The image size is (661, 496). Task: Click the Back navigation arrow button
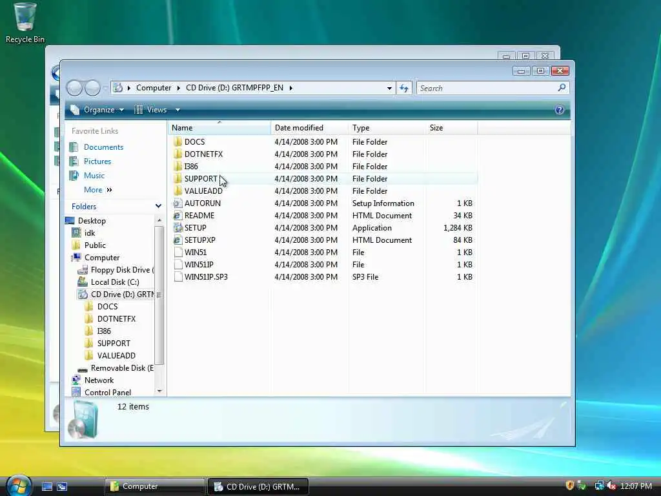click(75, 88)
